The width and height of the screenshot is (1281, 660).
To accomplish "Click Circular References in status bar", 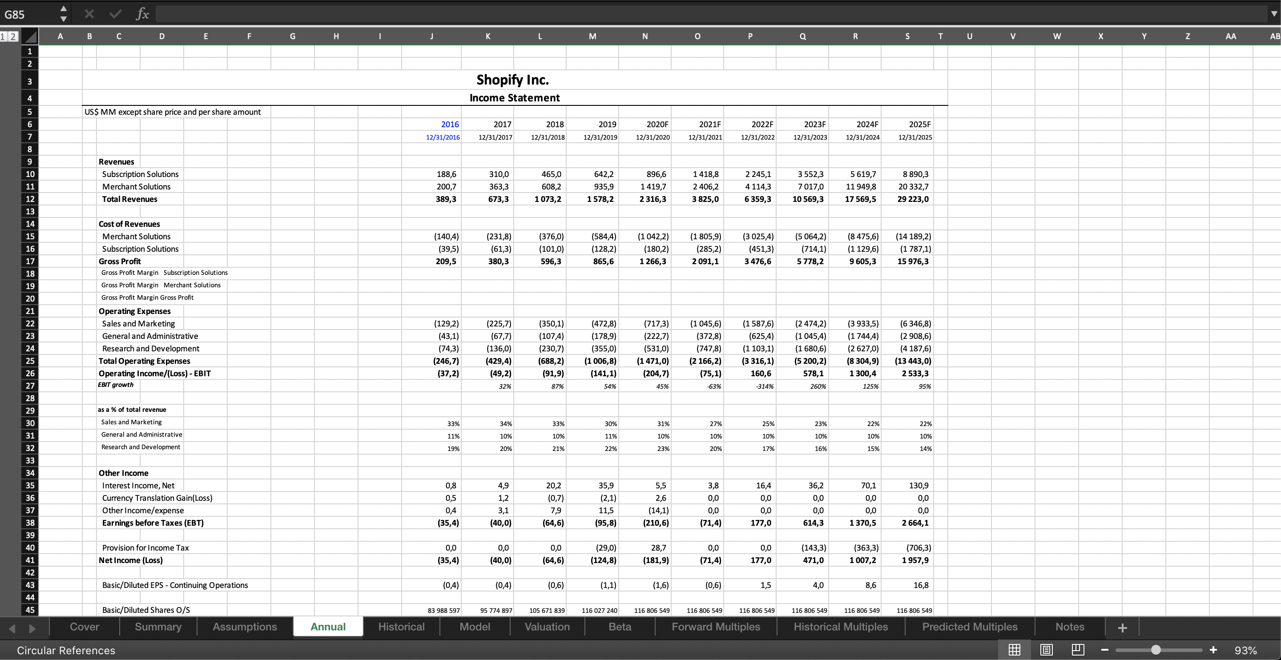I will click(x=66, y=651).
